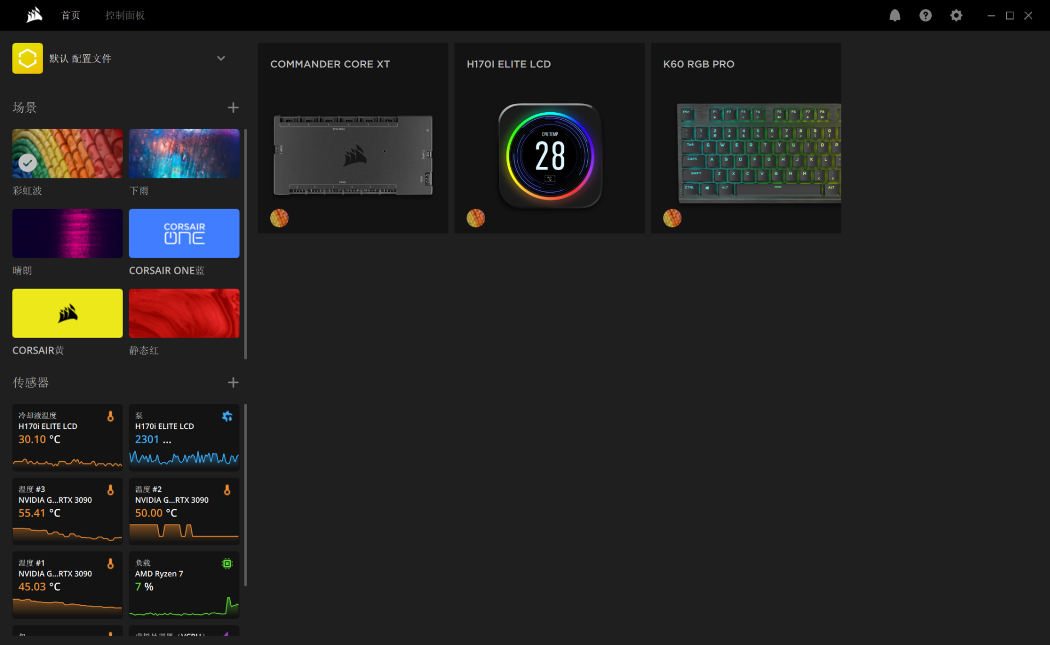Activate the 下雨 scene thumbnail
This screenshot has height=645, width=1050.
coord(184,153)
